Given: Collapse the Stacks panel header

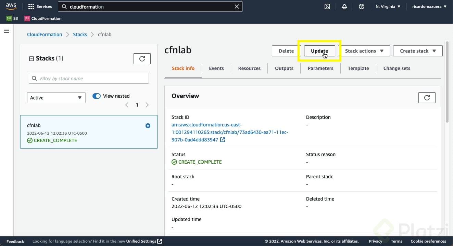Looking at the screenshot, I should 32,59.
